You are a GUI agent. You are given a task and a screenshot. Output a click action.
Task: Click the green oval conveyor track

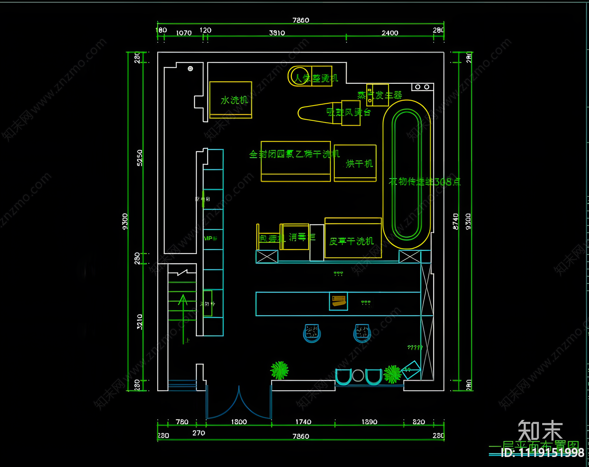407,174
